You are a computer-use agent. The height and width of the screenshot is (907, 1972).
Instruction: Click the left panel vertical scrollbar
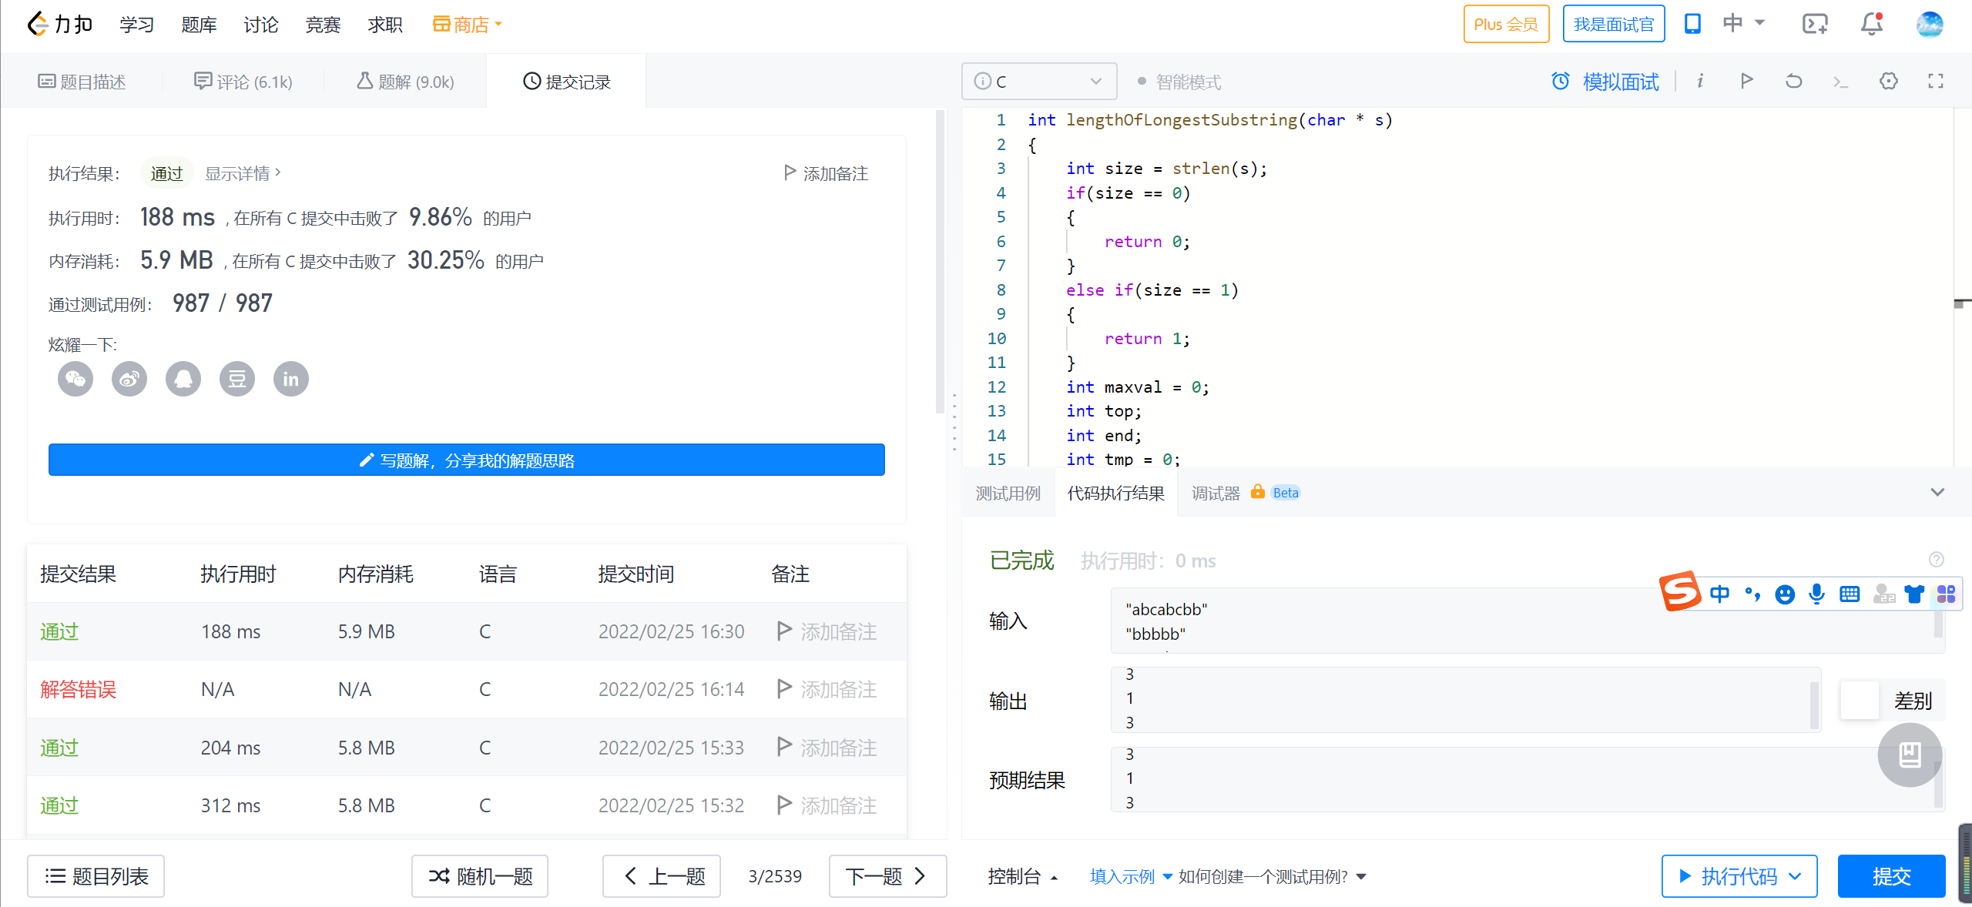click(940, 262)
